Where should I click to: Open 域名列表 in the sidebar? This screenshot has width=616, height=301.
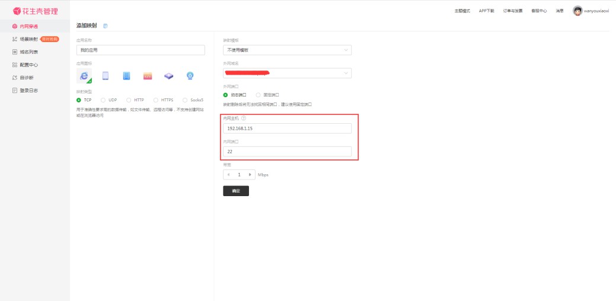coord(28,52)
